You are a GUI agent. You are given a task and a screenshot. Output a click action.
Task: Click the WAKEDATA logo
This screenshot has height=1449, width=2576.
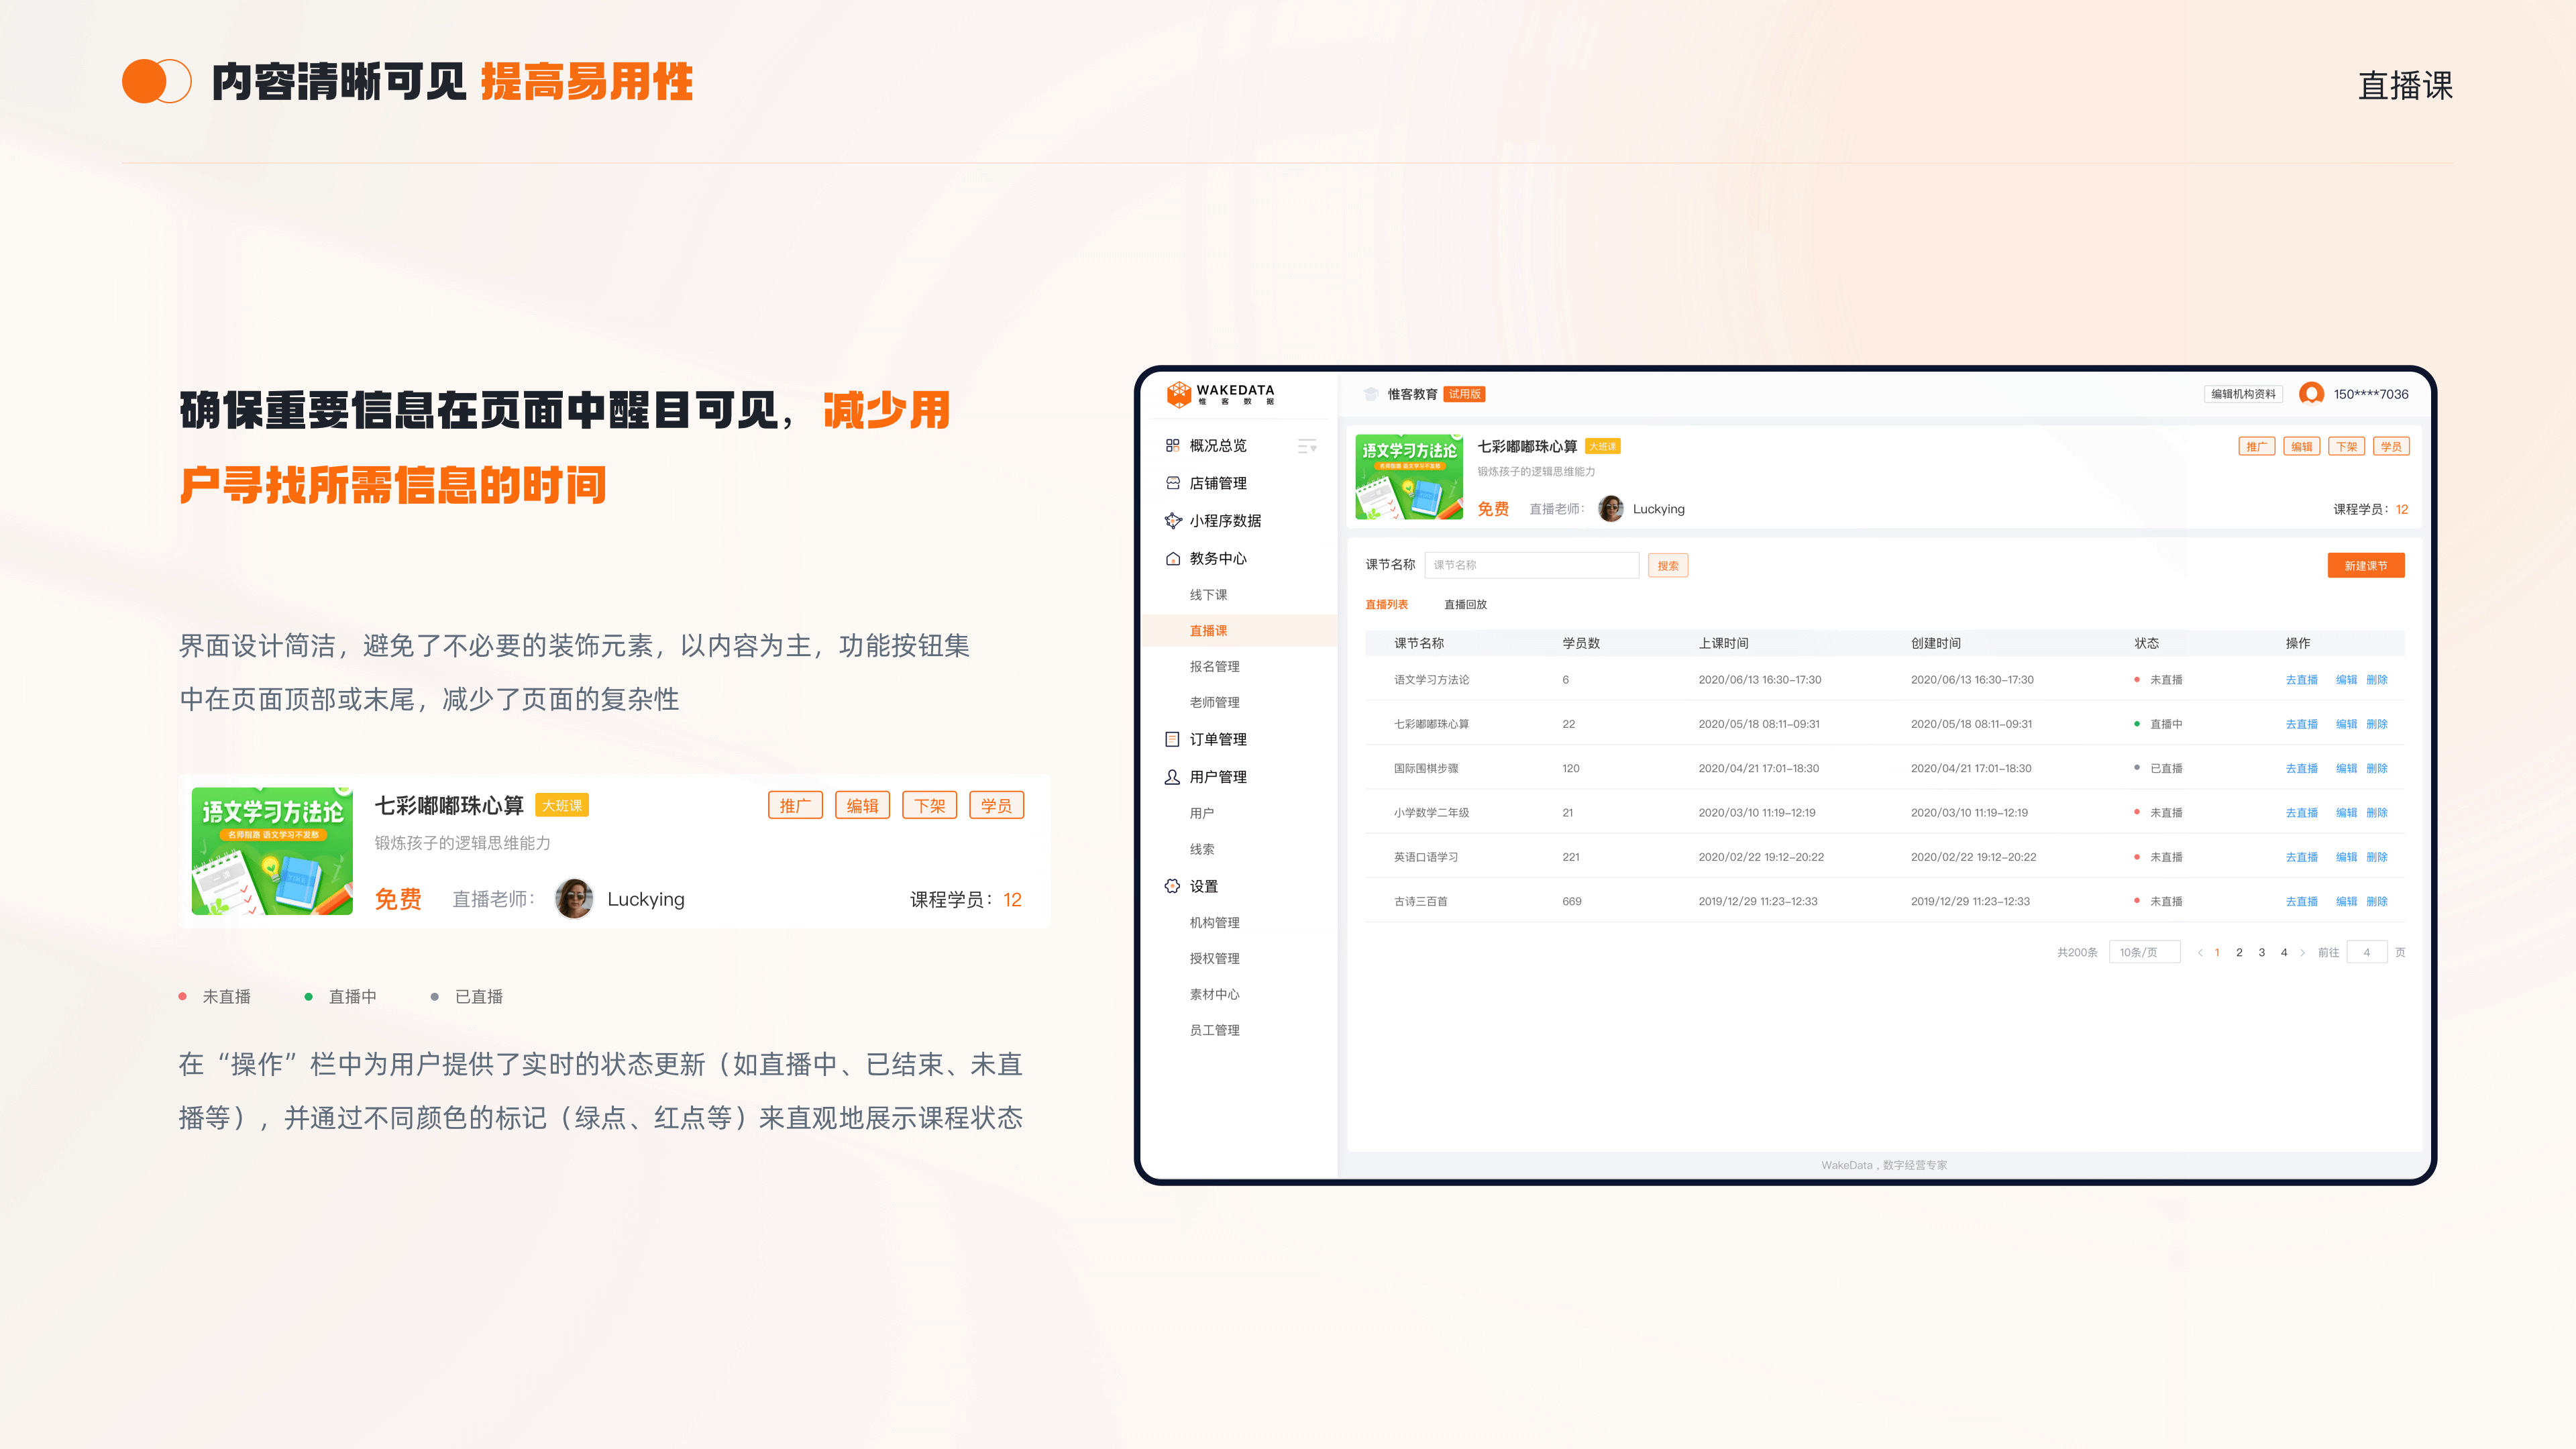tap(1220, 394)
